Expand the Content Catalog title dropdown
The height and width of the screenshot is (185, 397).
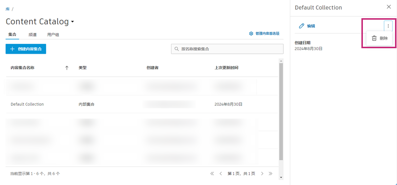pos(72,22)
